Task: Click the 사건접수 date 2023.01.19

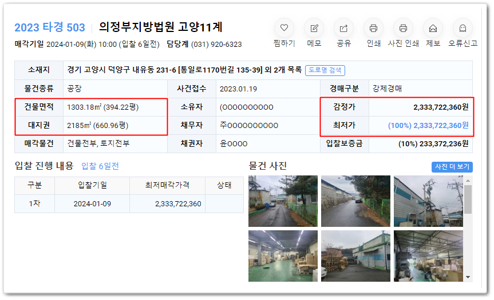Action: point(238,89)
